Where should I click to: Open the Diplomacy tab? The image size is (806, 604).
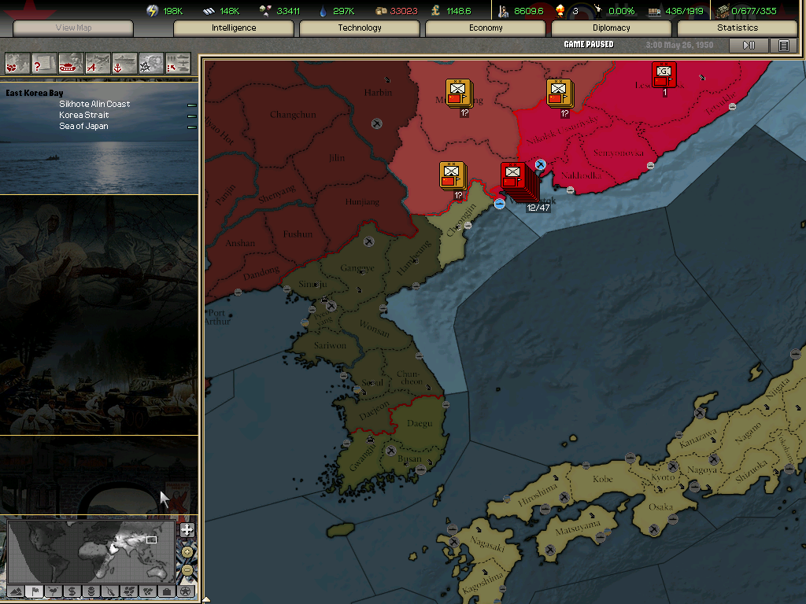click(611, 28)
